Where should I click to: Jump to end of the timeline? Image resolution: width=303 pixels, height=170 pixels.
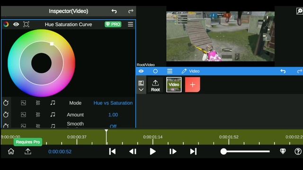click(x=193, y=152)
